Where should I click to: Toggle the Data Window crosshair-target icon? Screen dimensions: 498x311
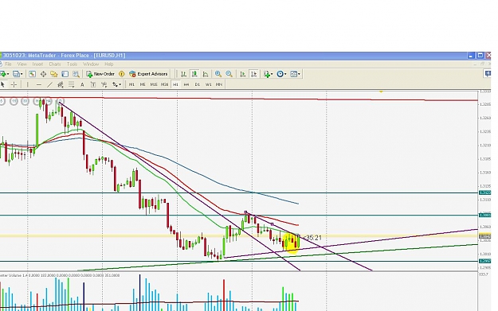coord(43,74)
